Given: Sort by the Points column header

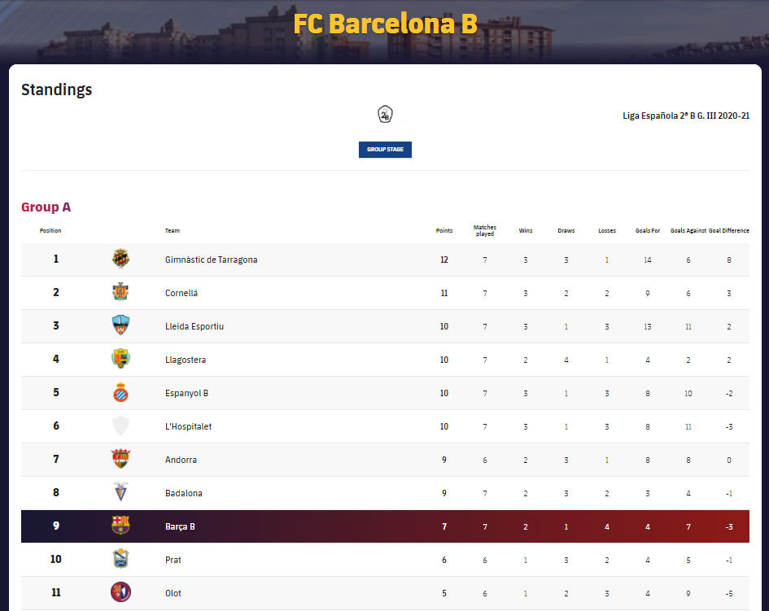Looking at the screenshot, I should 444,230.
